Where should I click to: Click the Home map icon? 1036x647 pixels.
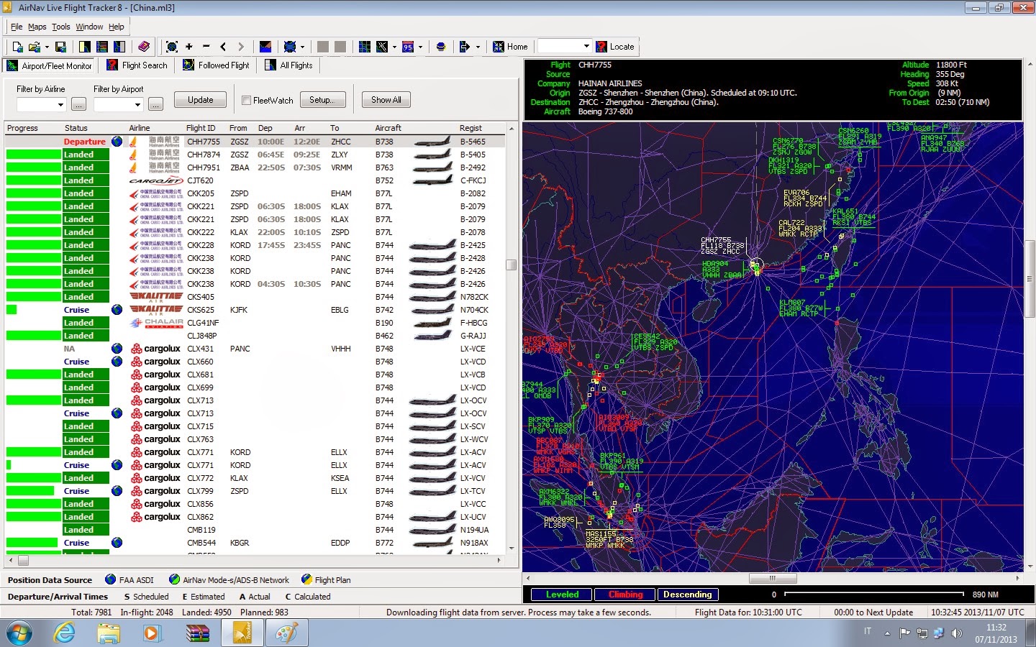click(x=498, y=47)
